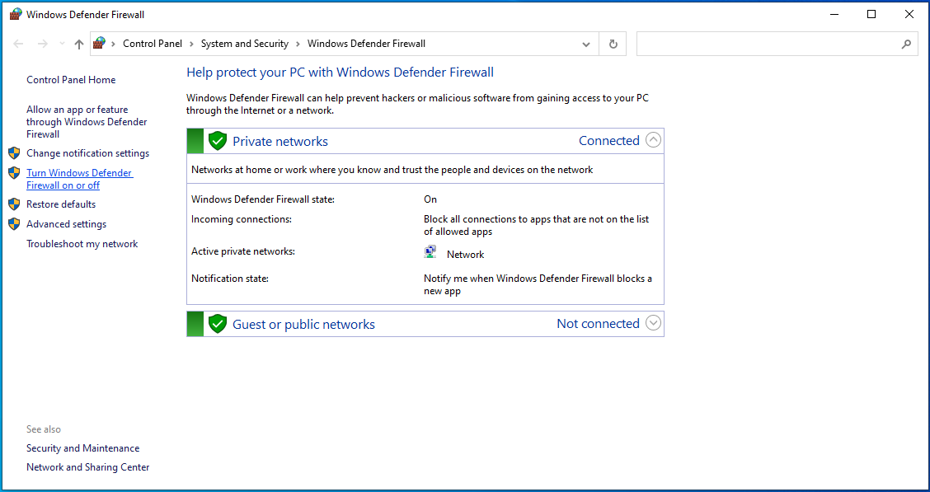Navigate to System and Security breadcrumb
This screenshot has width=930, height=492.
coord(244,44)
